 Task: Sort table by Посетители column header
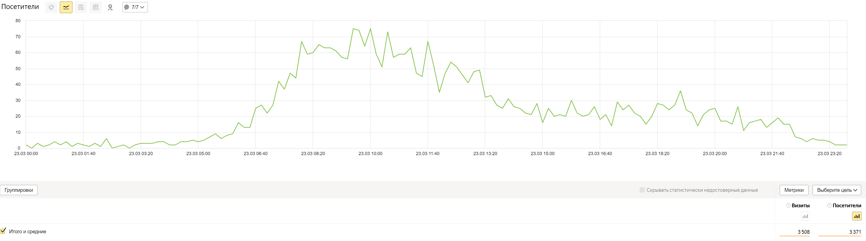846,206
